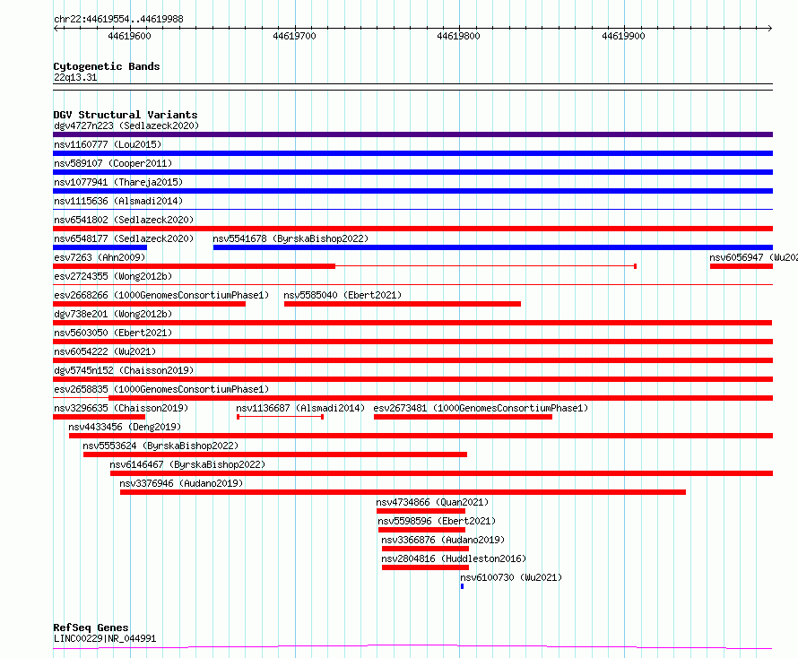Click the red nsv4734866 variant bar
The image size is (798, 658).
coord(421,511)
